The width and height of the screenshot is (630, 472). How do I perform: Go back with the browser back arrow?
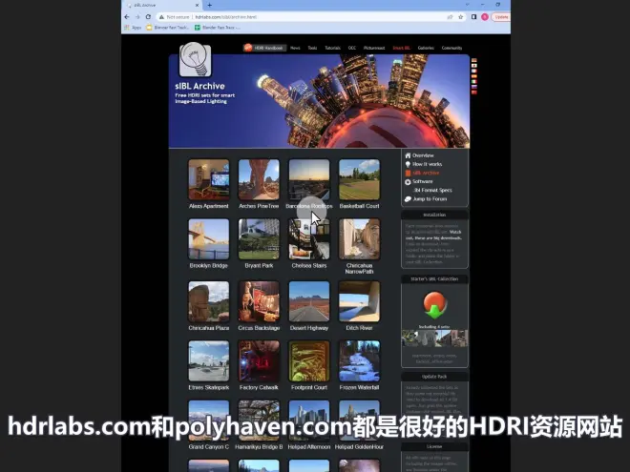click(x=127, y=17)
